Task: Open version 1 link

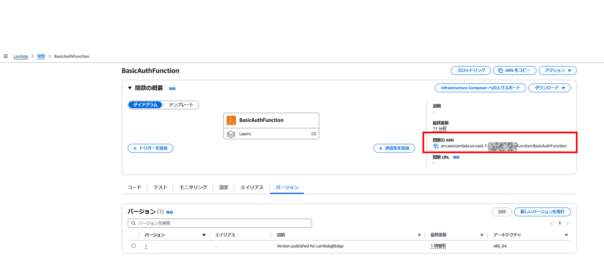Action: [x=146, y=246]
